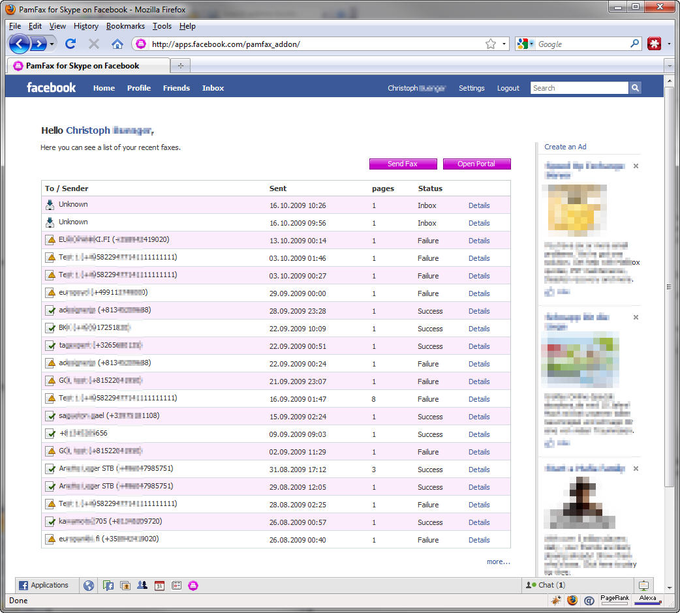The height and width of the screenshot is (613, 680).
Task: Open the Bookmarks menu
Action: coord(125,26)
